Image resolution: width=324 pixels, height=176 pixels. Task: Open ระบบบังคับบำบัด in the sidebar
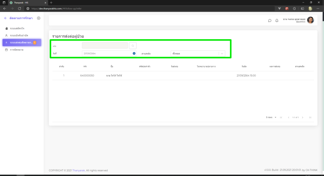(x=19, y=35)
